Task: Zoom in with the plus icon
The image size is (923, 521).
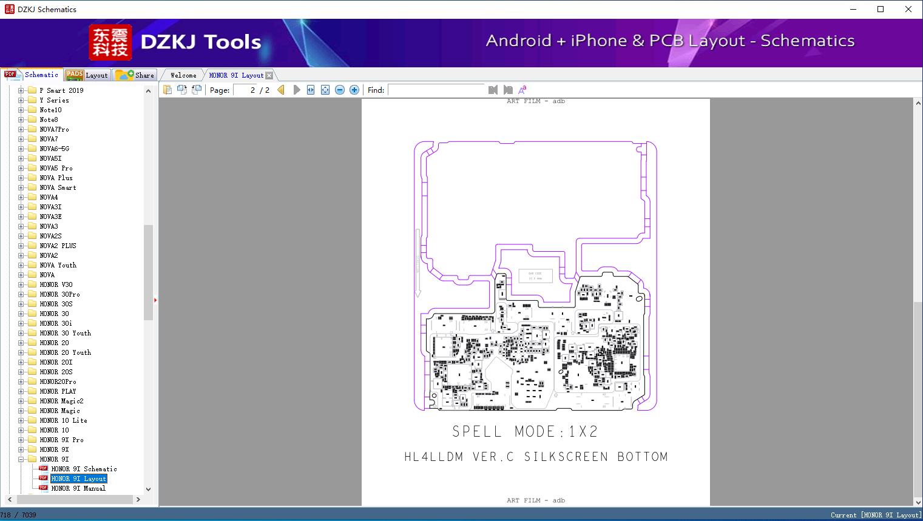Action: [x=354, y=90]
